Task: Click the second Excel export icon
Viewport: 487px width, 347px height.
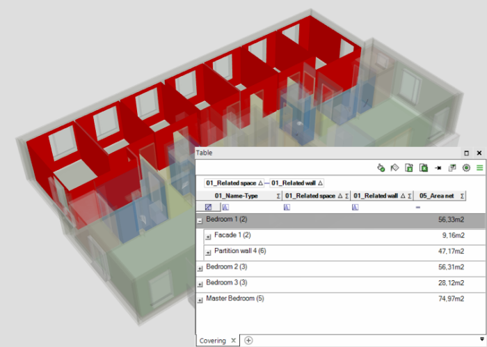Action: (424, 168)
